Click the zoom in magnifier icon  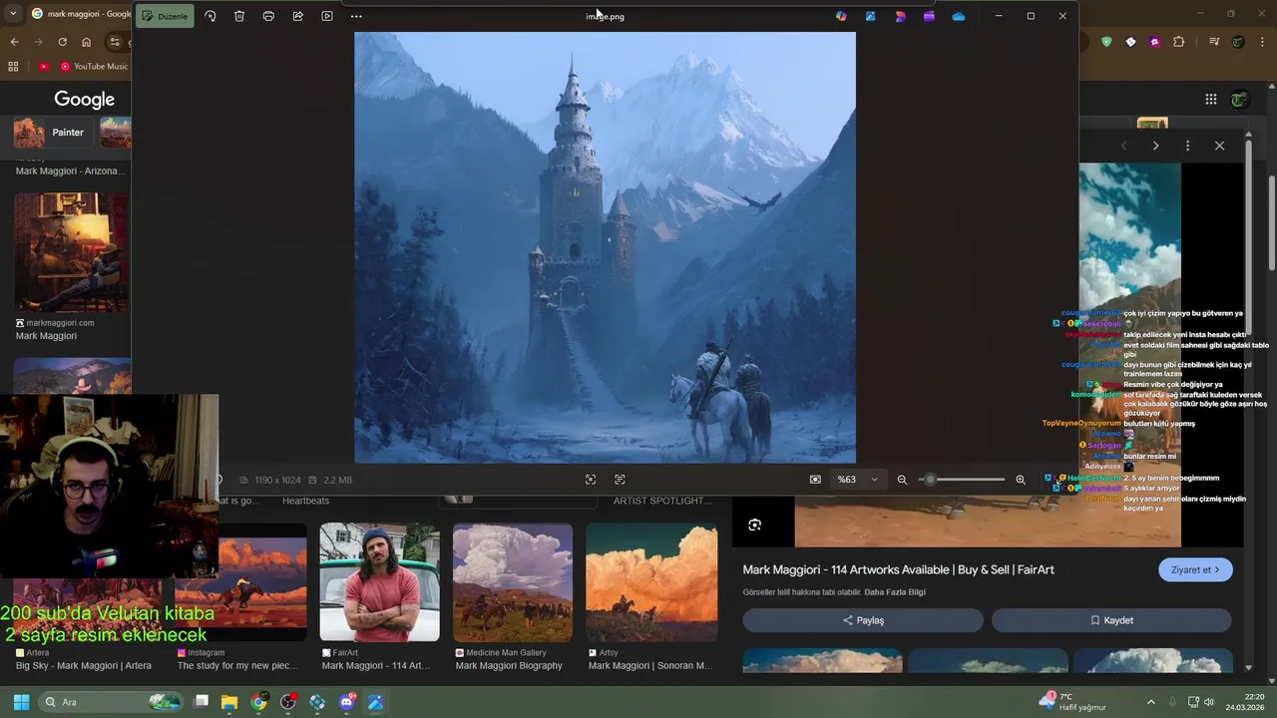coord(1021,480)
